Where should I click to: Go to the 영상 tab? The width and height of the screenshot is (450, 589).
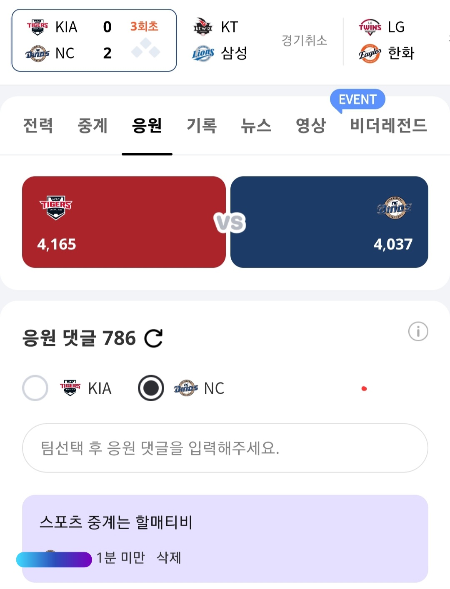(310, 126)
